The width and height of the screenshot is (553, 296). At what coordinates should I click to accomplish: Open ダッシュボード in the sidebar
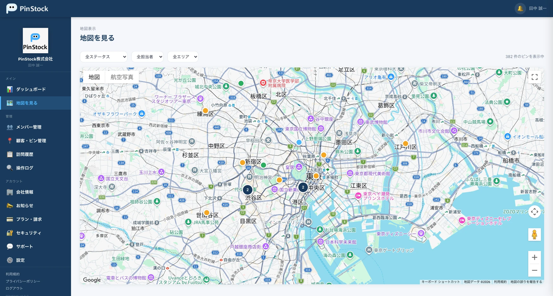35,89
